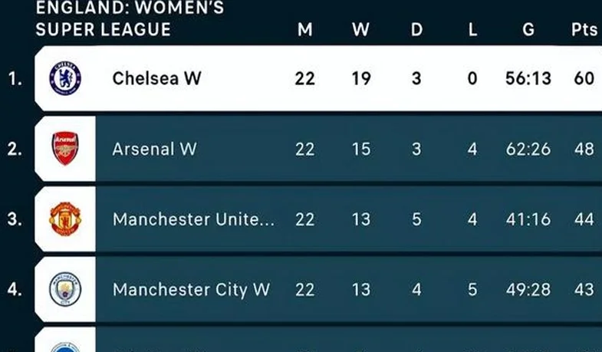602x352 pixels.
Task: Click the England: Women's Super League title
Action: coord(130,18)
